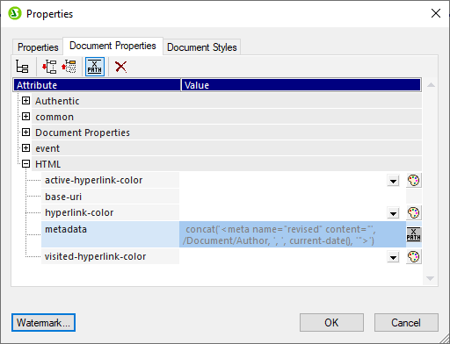
Task: Open color palette for active-hyperlink-color
Action: 414,180
